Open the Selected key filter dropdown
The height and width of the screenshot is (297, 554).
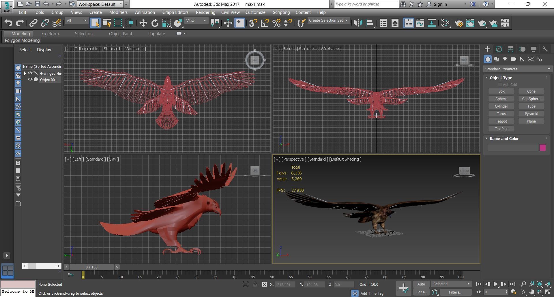coord(451,284)
